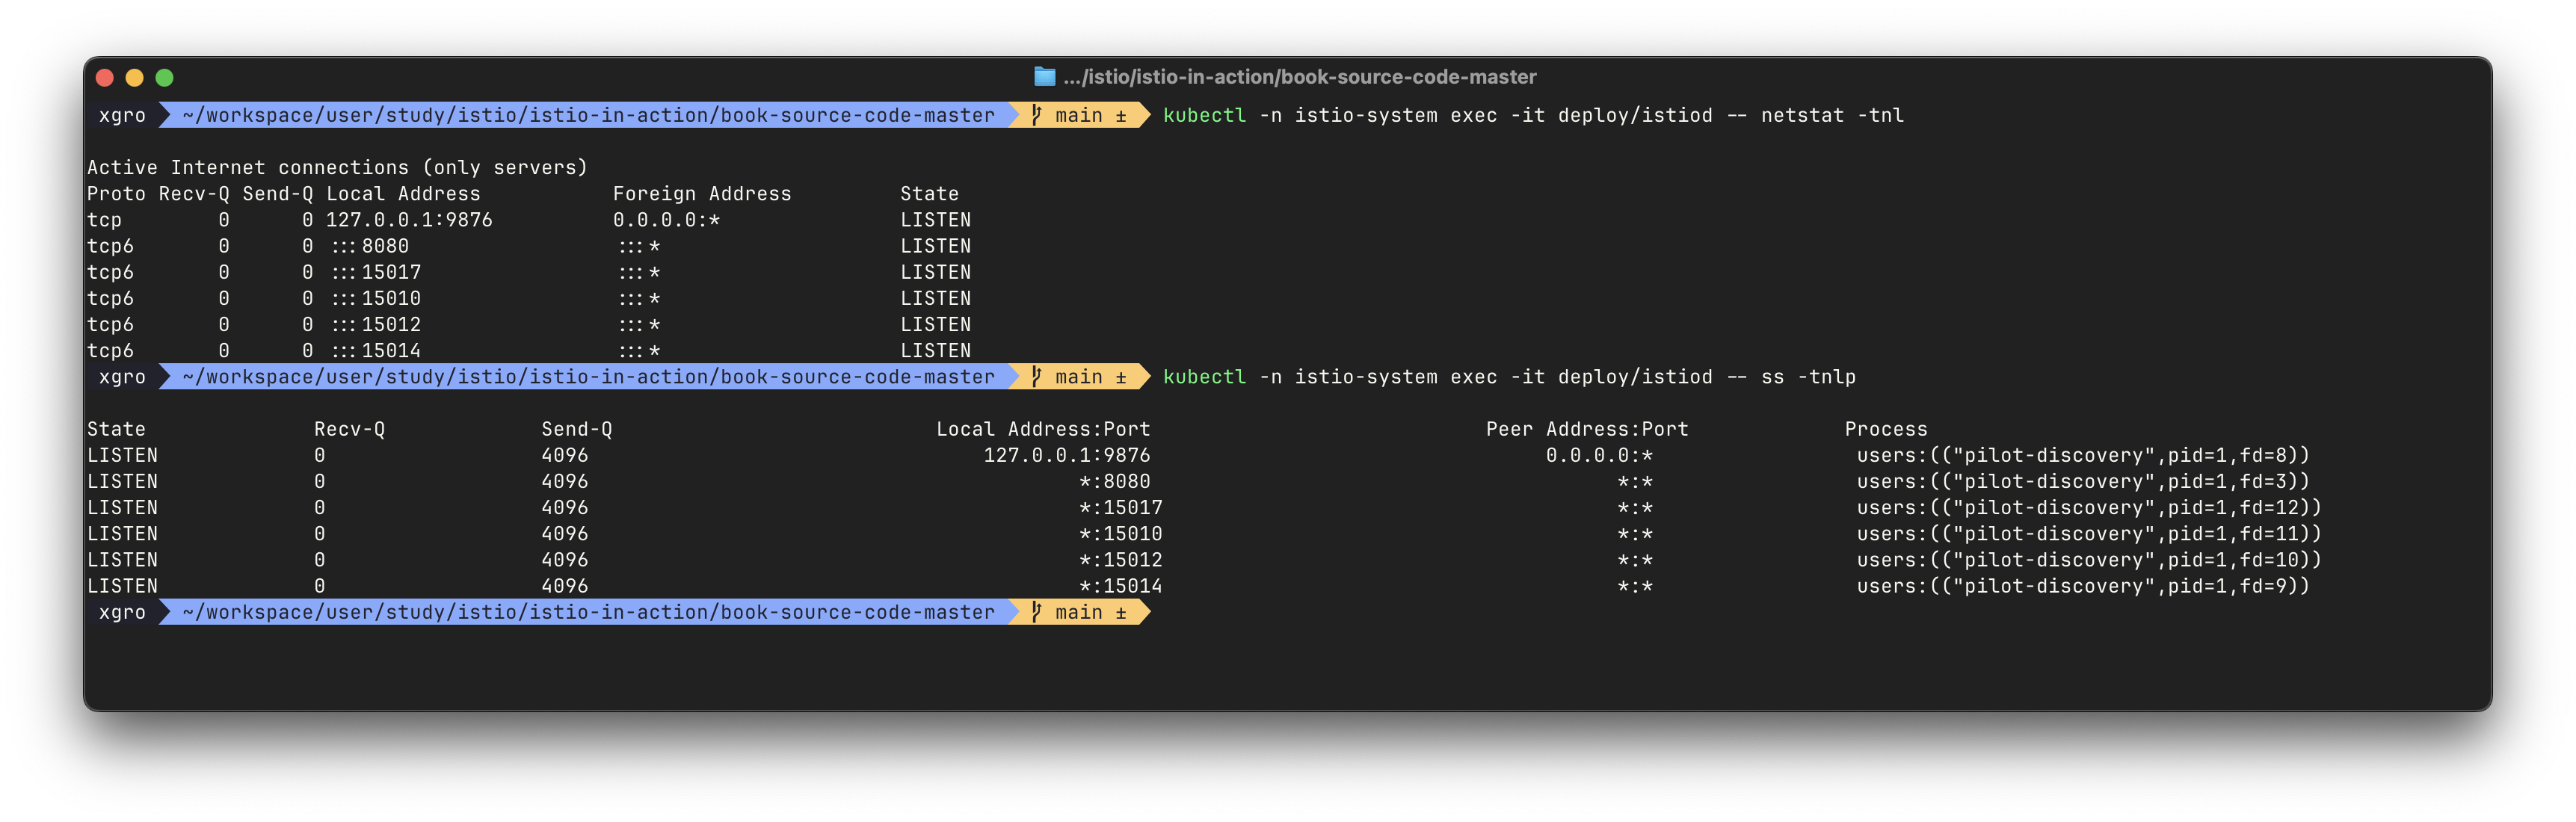Click the last prompt's 'main ±' branch segment
The image size is (2576, 822).
pyautogui.click(x=1080, y=612)
